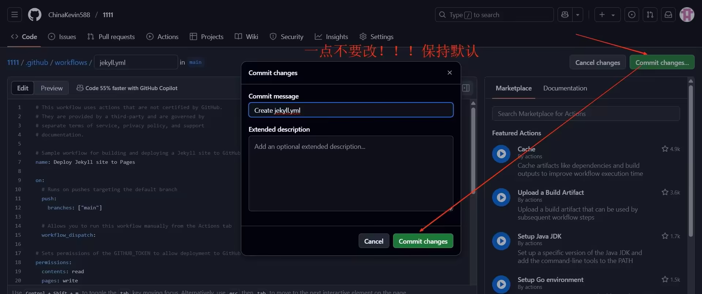Open the hamburger navigation menu
702x294 pixels.
click(15, 15)
